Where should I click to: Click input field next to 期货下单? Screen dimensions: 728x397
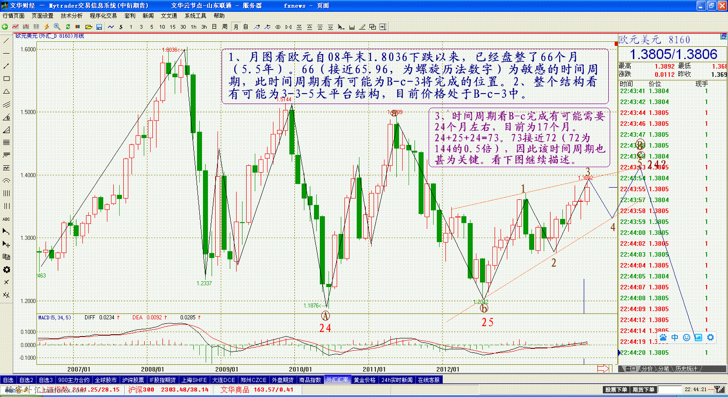[670, 390]
